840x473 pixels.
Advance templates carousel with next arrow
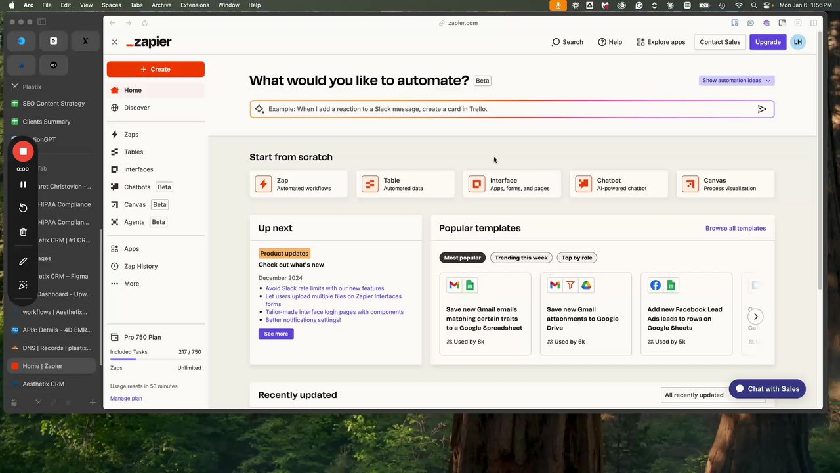tap(755, 317)
